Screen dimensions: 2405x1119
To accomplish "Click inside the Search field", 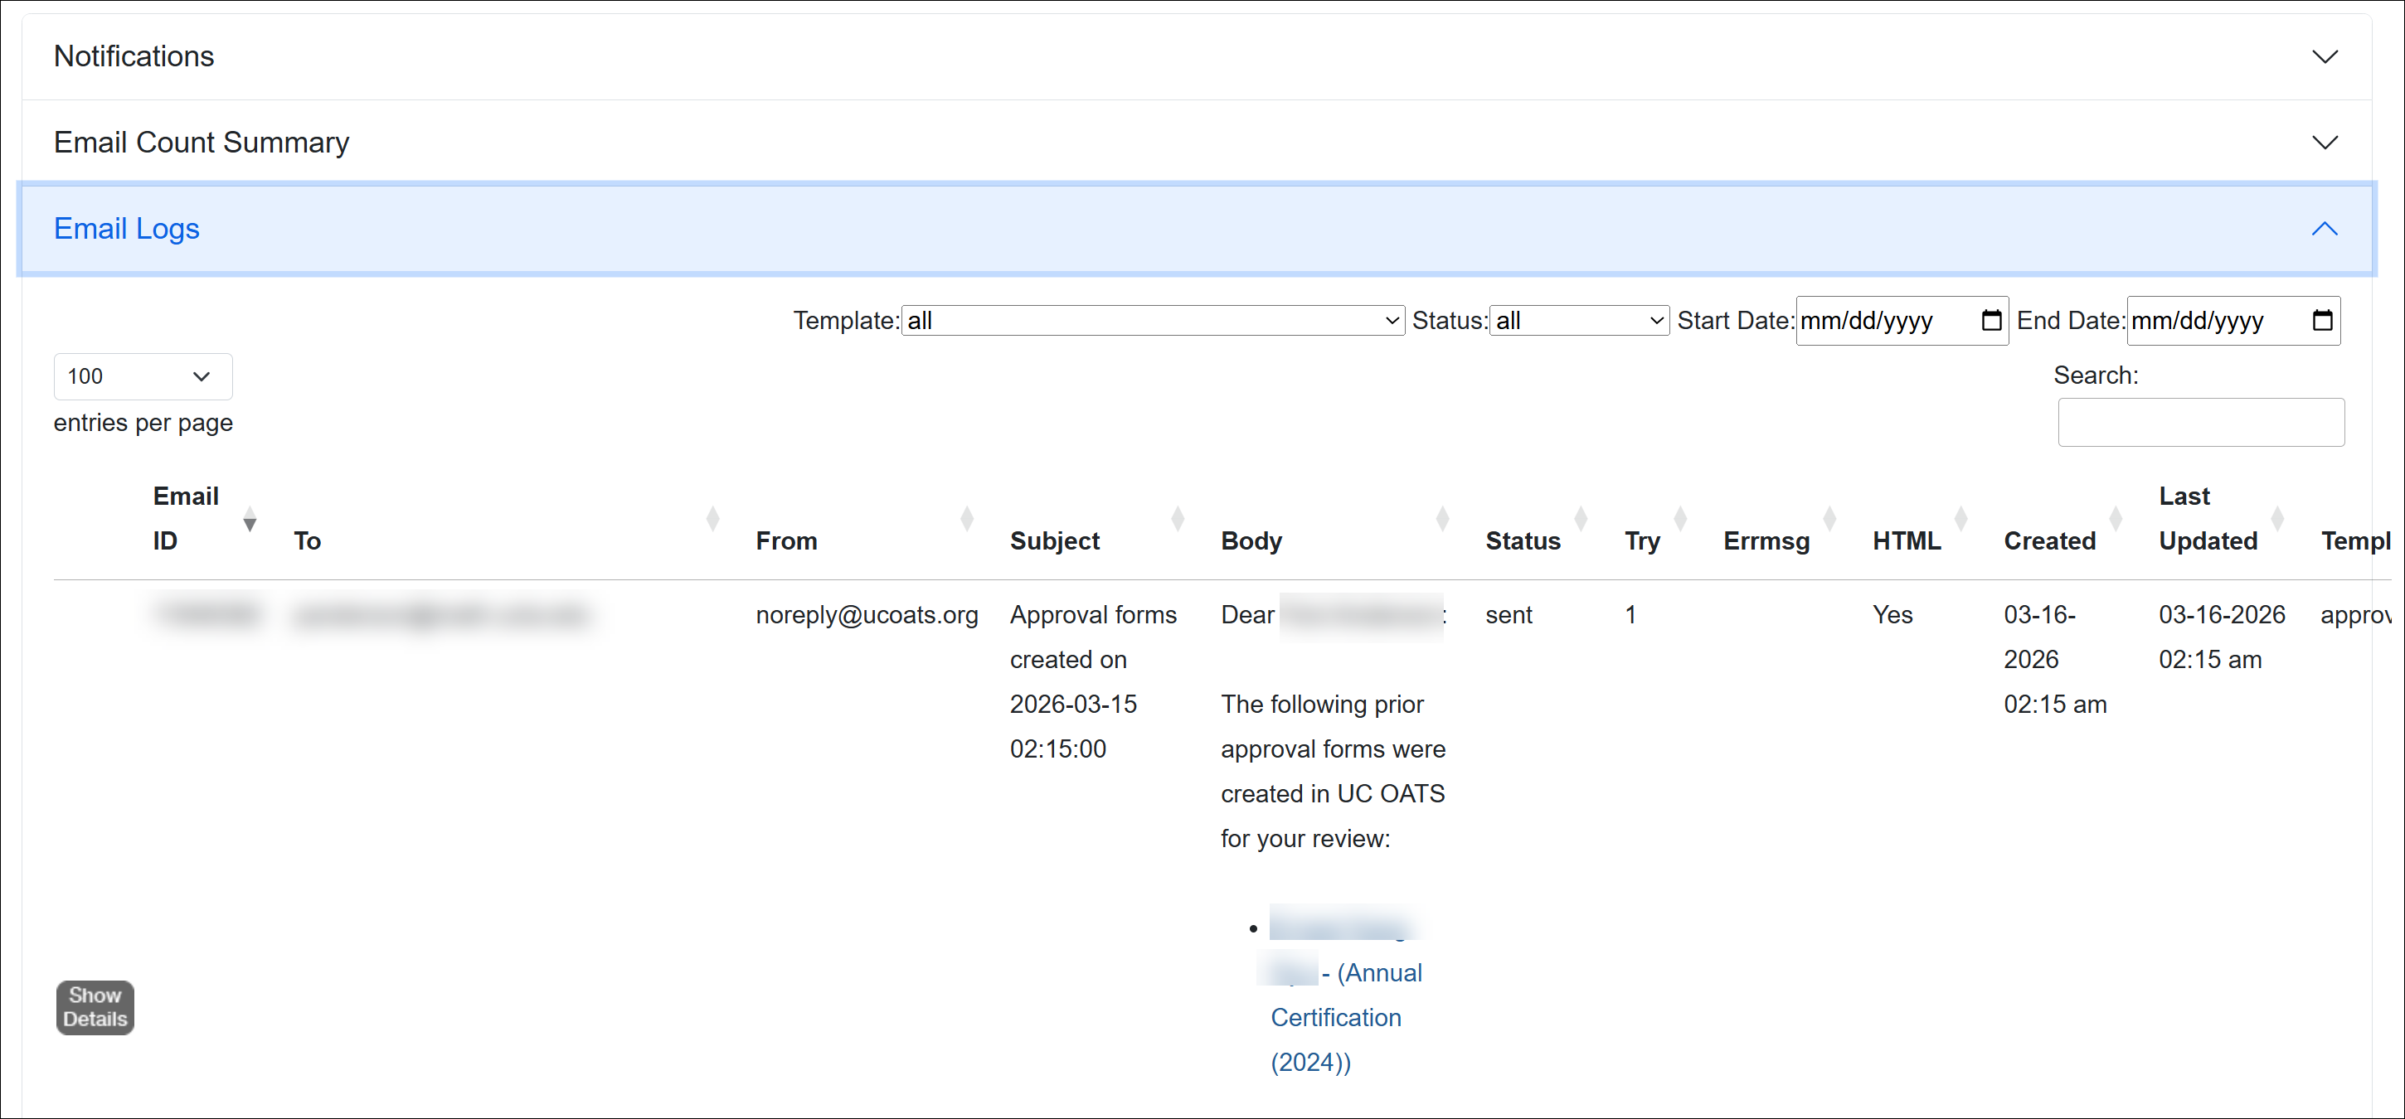I will pos(2200,422).
